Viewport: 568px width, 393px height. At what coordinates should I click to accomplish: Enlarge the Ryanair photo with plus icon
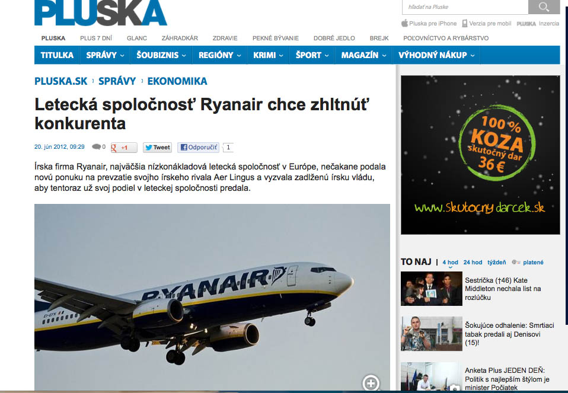(x=371, y=382)
